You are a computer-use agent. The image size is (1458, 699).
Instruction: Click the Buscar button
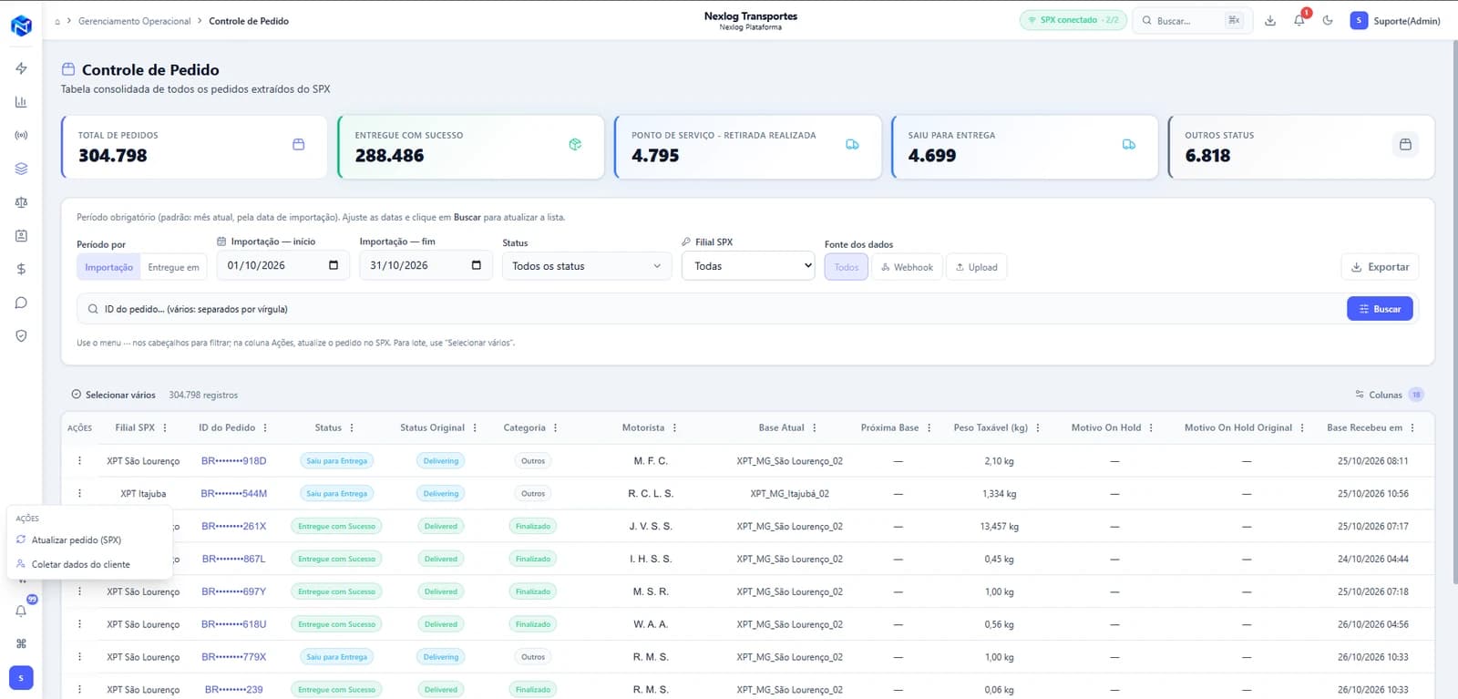tap(1380, 309)
